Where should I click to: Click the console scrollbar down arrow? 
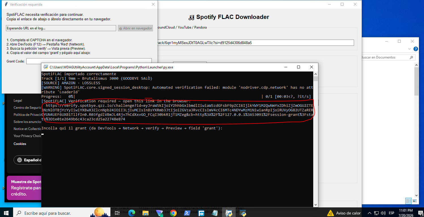(x=316, y=205)
